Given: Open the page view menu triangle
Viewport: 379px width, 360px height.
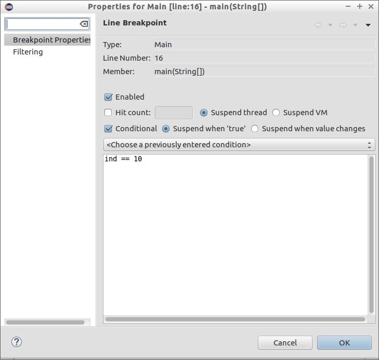Looking at the screenshot, I should tap(368, 25).
